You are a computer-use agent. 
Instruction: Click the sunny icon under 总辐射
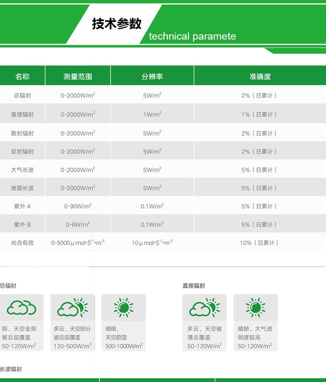123,308
